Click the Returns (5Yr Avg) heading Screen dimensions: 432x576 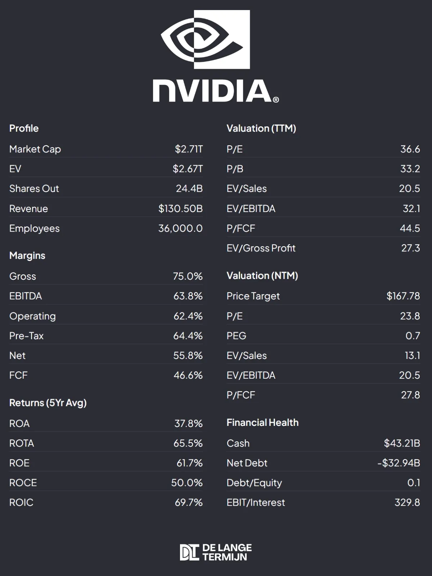48,403
